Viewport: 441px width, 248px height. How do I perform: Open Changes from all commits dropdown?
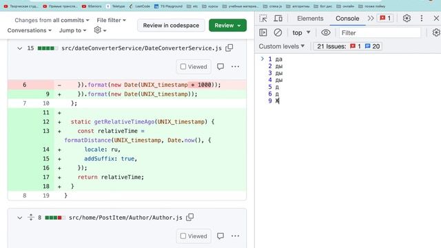click(x=52, y=20)
